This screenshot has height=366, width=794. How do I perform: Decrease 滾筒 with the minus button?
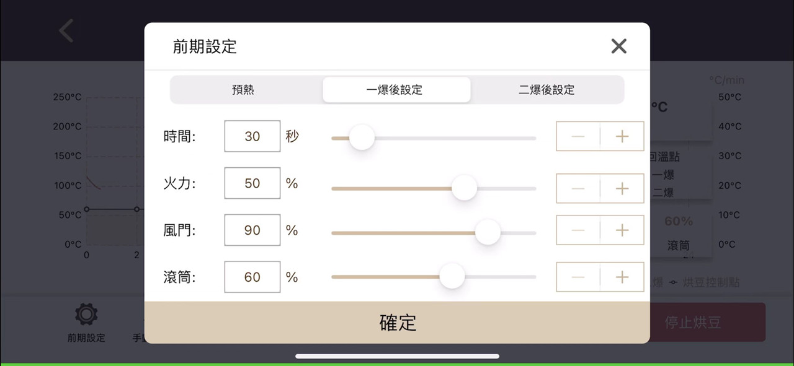[578, 277]
